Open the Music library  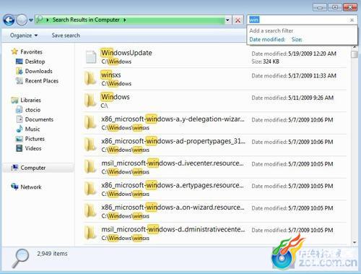(x=32, y=129)
